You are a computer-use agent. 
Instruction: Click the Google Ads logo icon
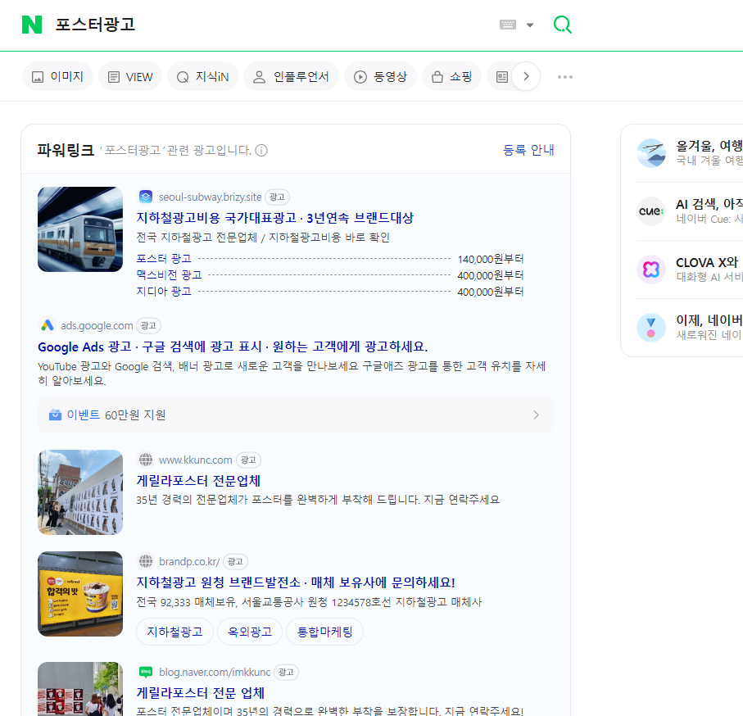coord(47,325)
